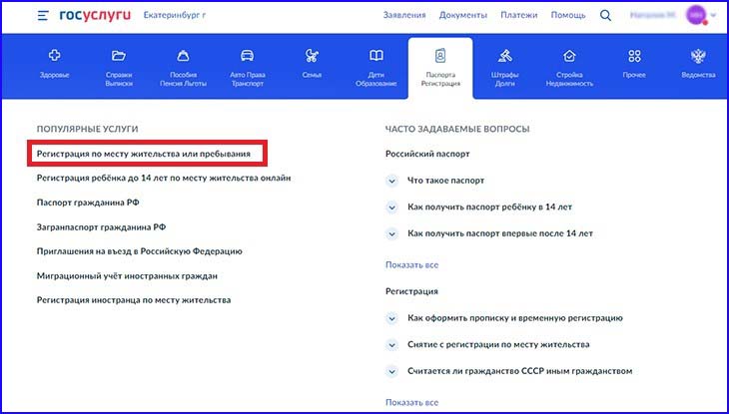
Task: Open the Прочее category icon
Action: pos(634,56)
